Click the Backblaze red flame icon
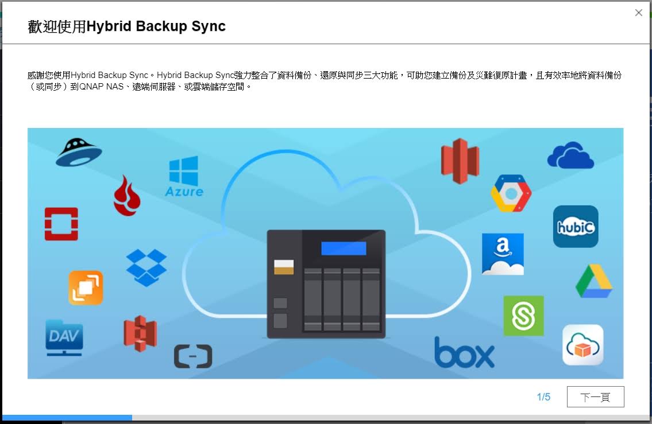The width and height of the screenshot is (652, 424). click(127, 196)
